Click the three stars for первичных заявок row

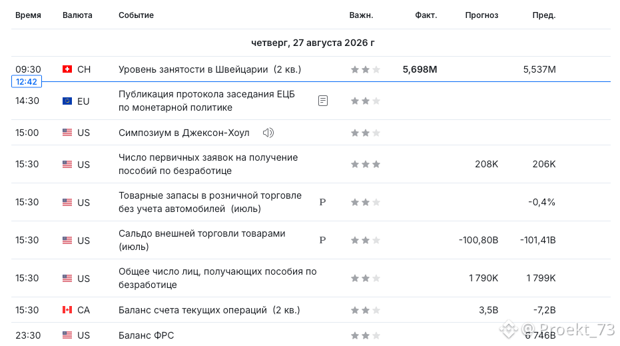(x=366, y=164)
